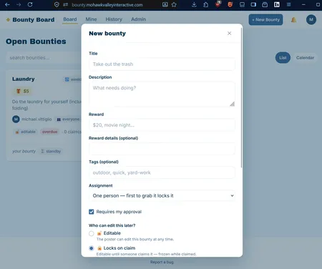
Task: Reload the page with the refresh icon
Action: 30,4
